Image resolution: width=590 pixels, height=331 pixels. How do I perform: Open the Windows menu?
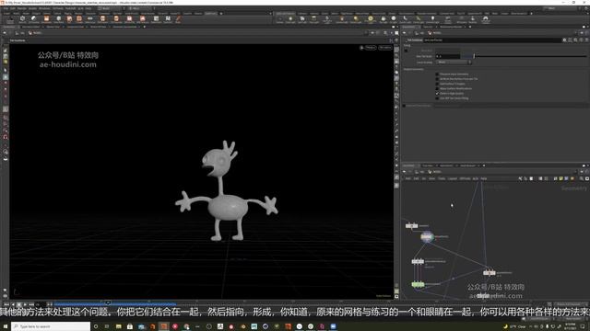[44, 8]
